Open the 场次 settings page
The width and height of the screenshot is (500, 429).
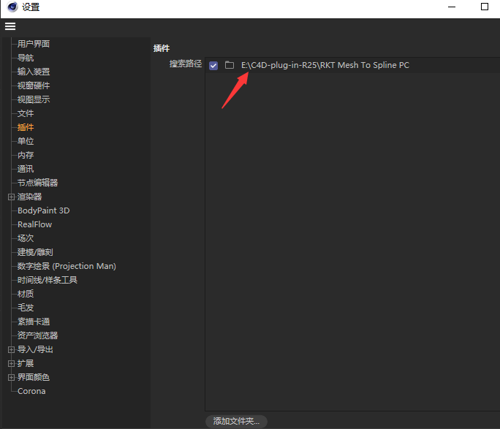pos(26,238)
